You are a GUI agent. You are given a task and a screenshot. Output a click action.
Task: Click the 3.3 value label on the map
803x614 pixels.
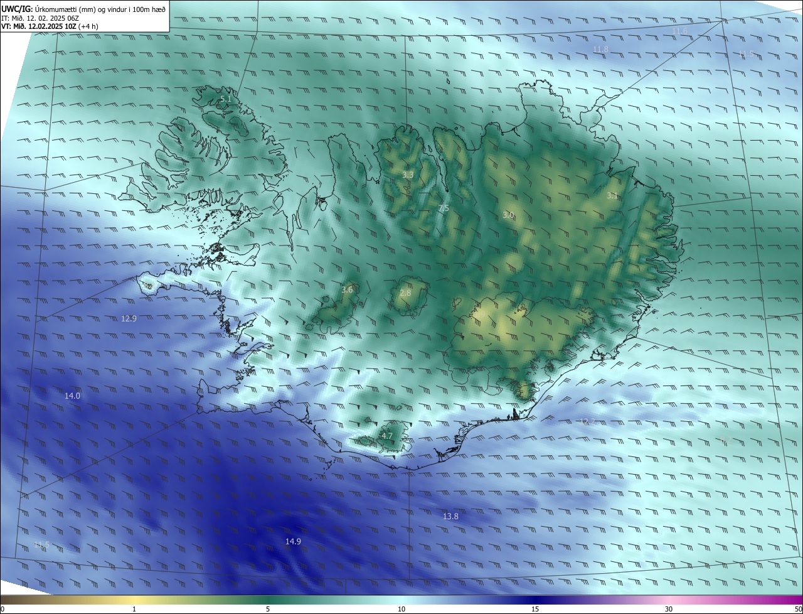(x=408, y=175)
